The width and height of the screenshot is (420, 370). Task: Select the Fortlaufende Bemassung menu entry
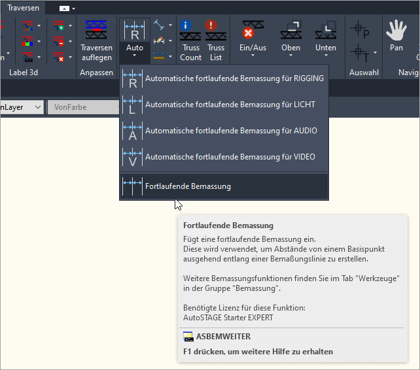coord(224,186)
